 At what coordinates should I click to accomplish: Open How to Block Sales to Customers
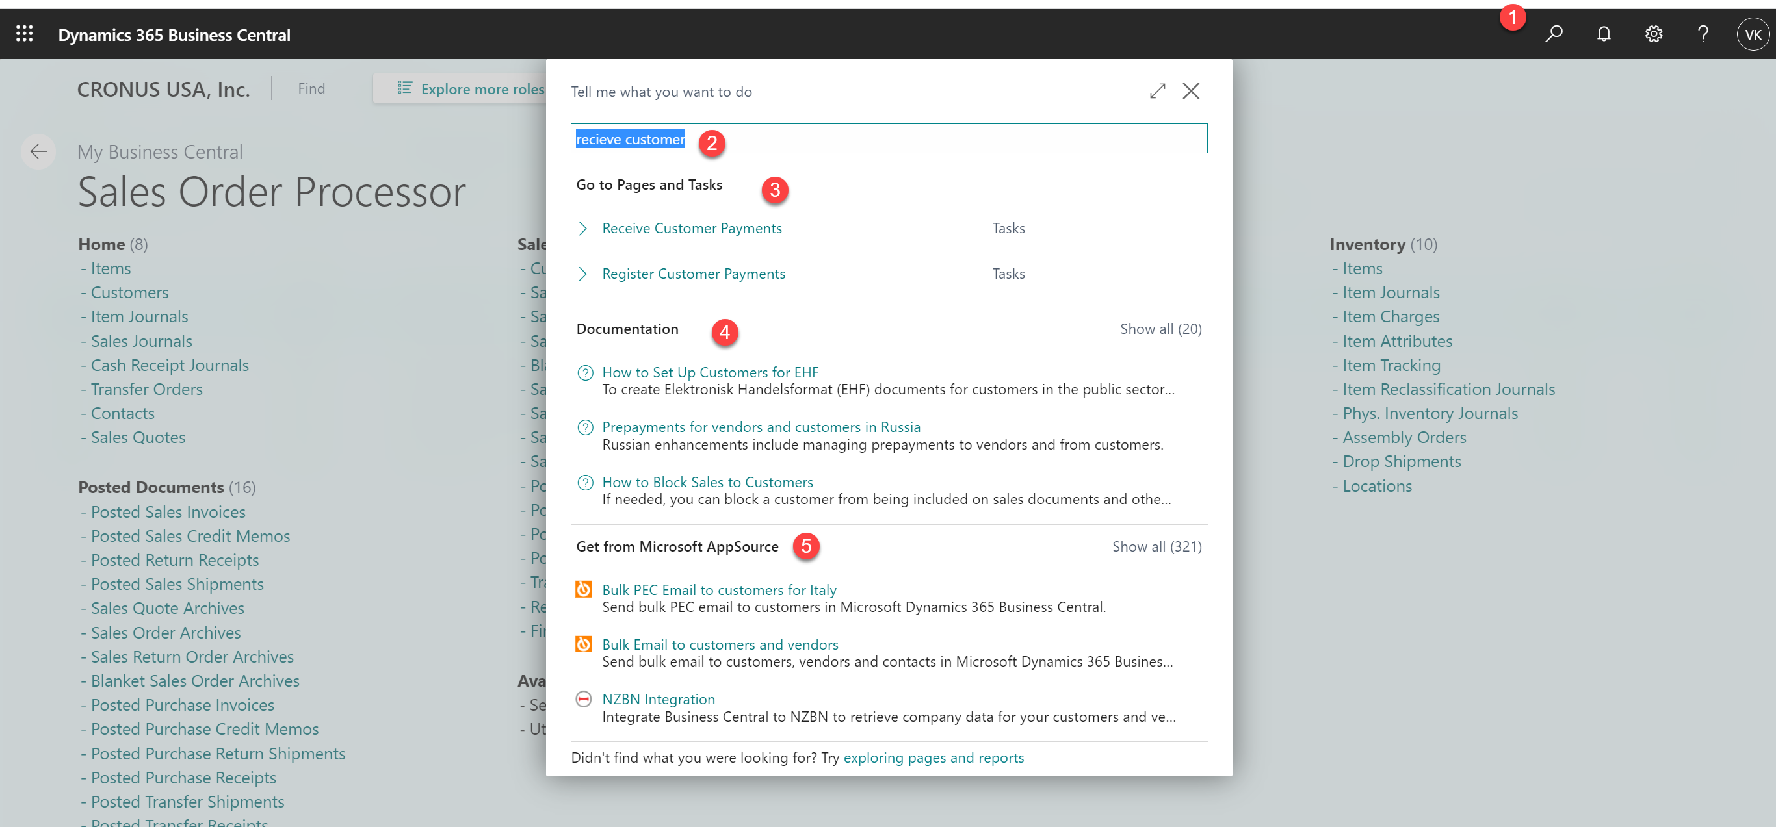click(x=707, y=482)
